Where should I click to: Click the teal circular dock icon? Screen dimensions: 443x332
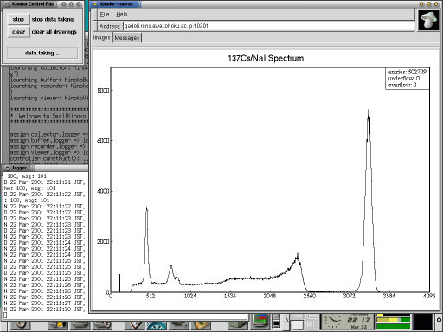click(157, 326)
